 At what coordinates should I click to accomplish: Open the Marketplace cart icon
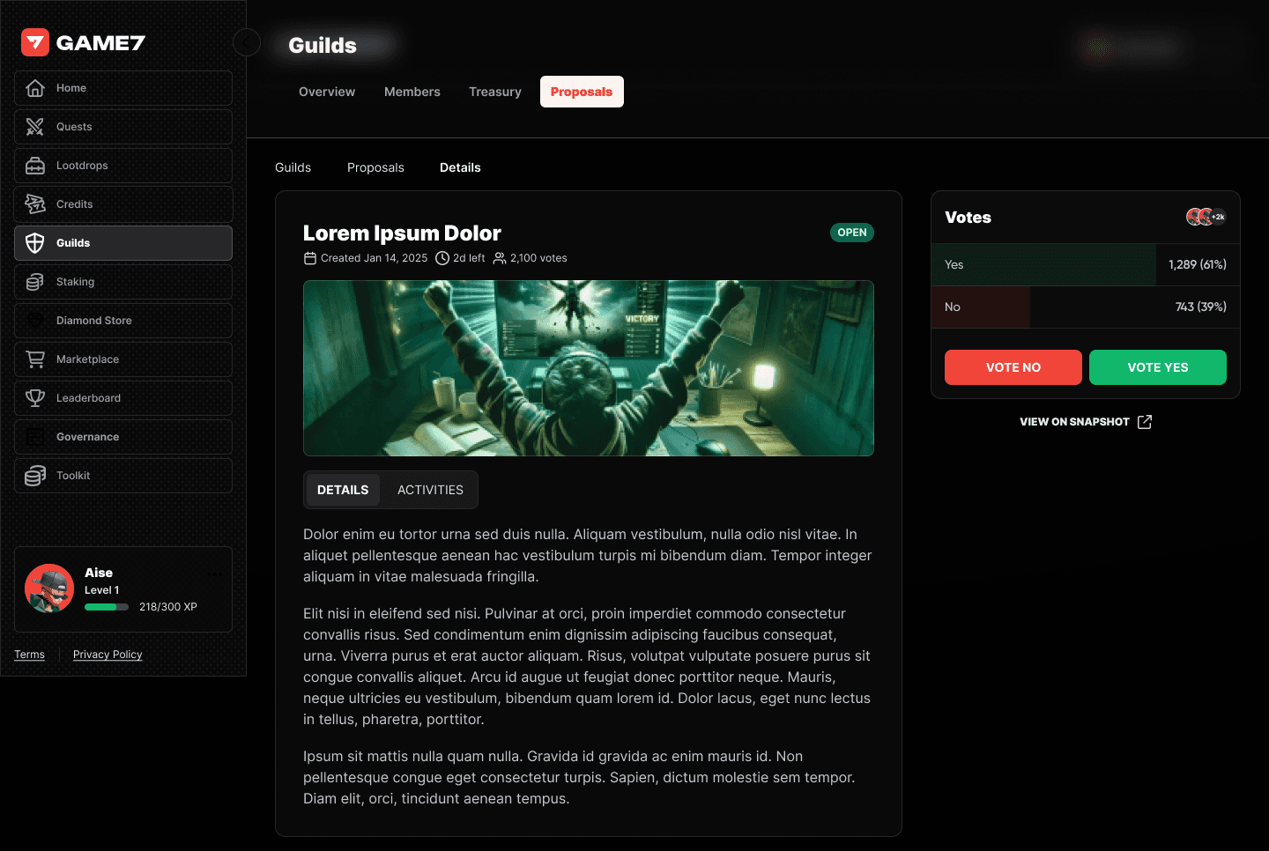(35, 359)
